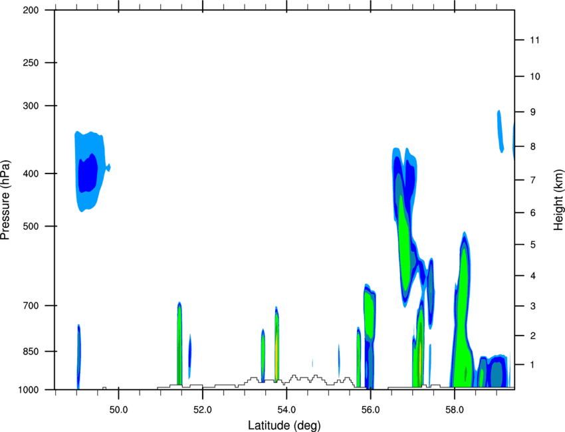Click the 8 km height label
Image resolution: width=565 pixels, height=432 pixels.
click(533, 147)
